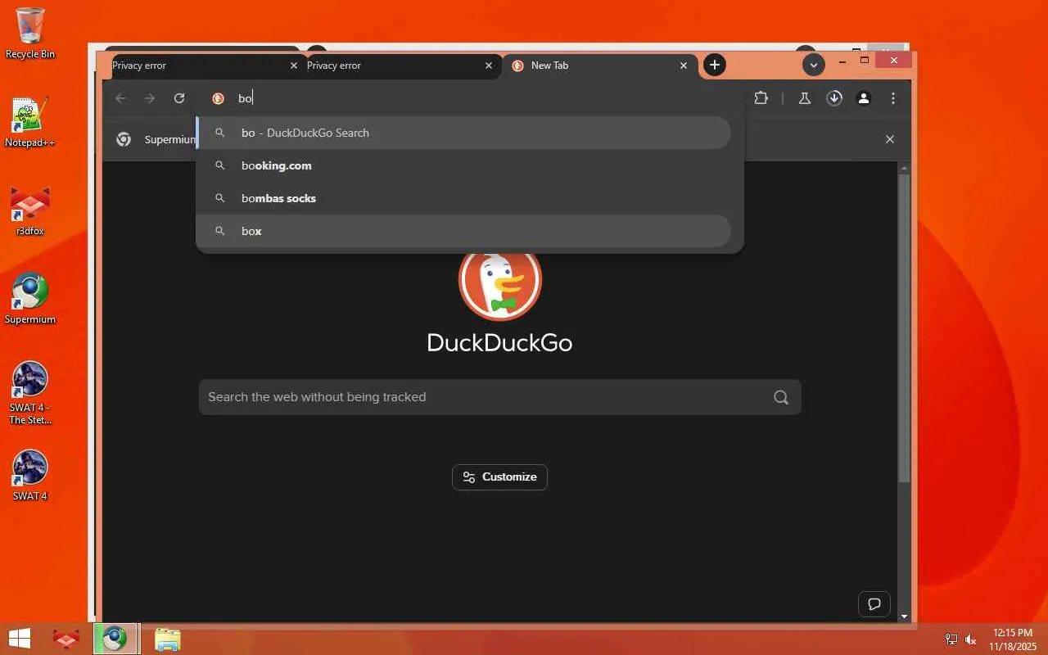Select the r3dfox desktop shortcut
This screenshot has height=655, width=1048.
click(30, 211)
